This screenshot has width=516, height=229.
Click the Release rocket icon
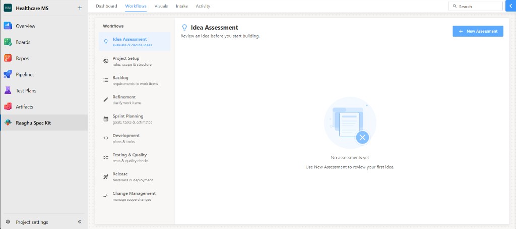click(106, 176)
